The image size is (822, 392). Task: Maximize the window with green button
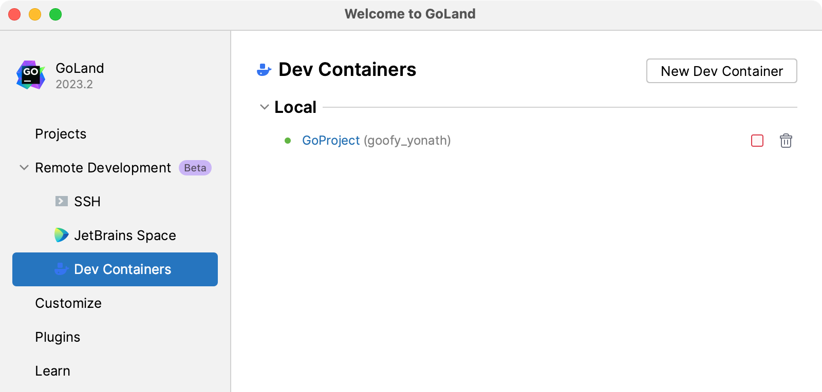point(55,14)
